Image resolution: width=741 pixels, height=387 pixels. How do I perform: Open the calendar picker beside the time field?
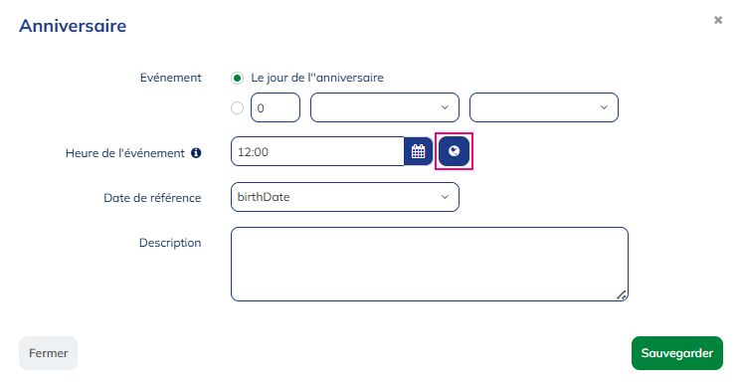click(x=418, y=151)
